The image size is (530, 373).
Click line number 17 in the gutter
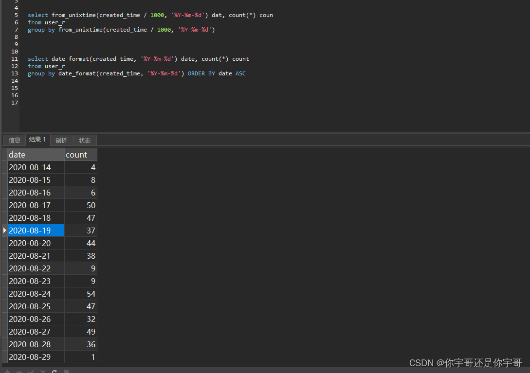click(15, 103)
